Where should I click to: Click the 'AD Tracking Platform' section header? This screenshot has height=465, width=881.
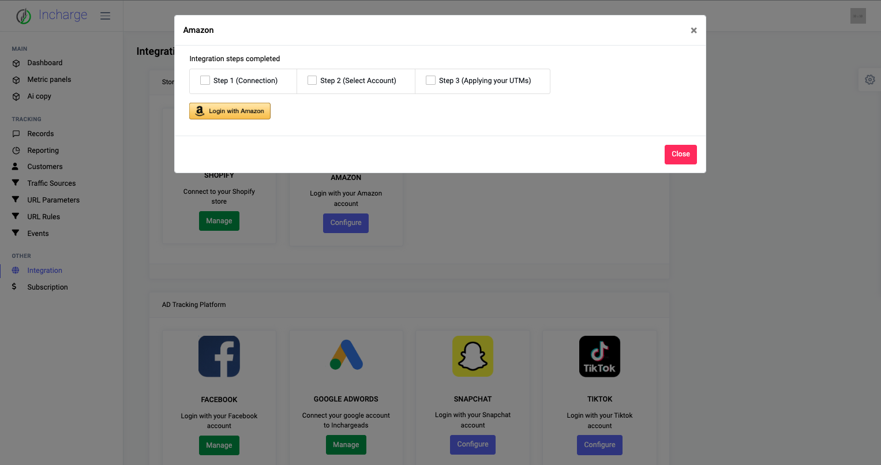pyautogui.click(x=194, y=305)
